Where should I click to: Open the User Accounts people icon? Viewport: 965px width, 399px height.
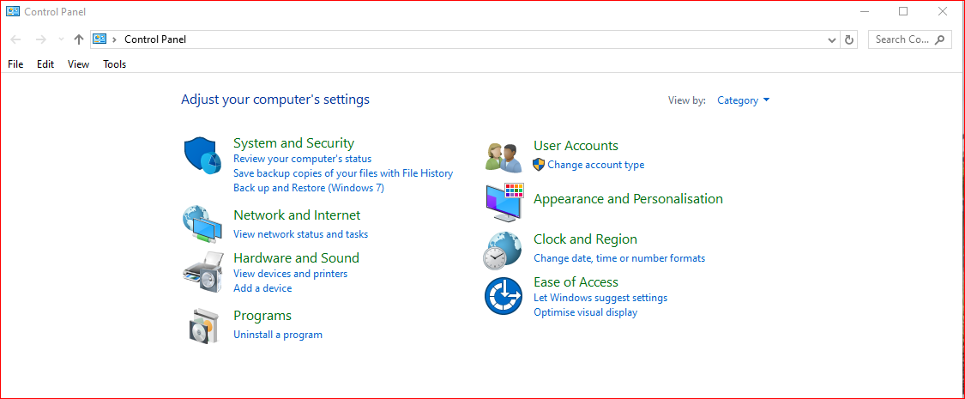(504, 156)
